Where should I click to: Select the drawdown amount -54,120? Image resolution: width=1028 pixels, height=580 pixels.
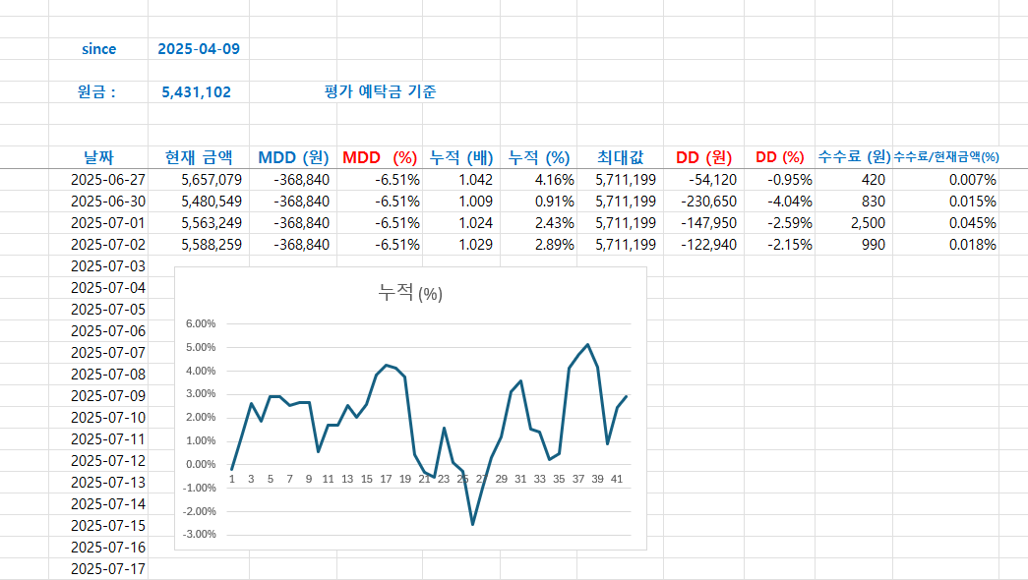(712, 180)
